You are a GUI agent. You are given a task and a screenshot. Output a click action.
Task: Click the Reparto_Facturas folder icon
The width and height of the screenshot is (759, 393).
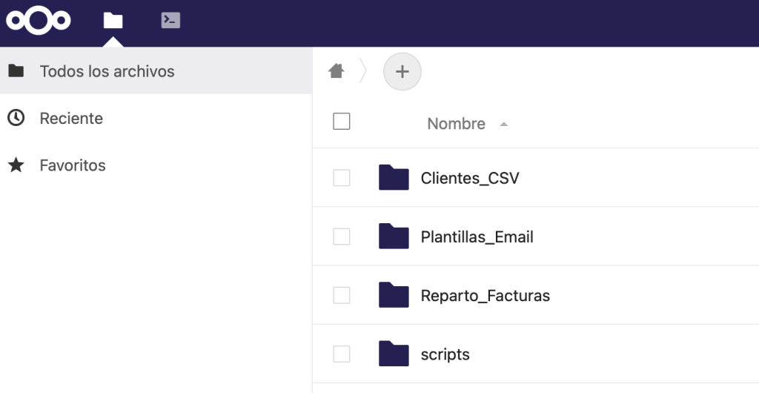[394, 295]
